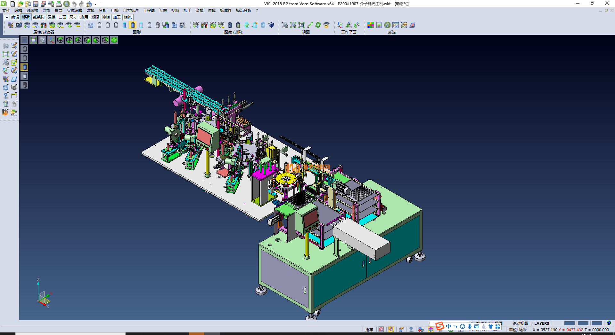
Task: Click the first blue color swatch in status bar
Action: pyautogui.click(x=569, y=323)
